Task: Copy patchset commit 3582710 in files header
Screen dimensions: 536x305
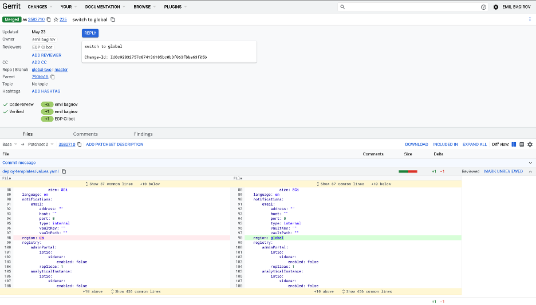Action: pyautogui.click(x=79, y=145)
